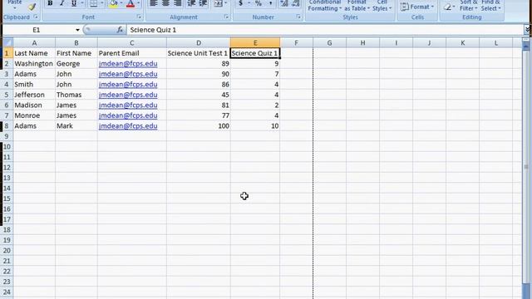532x299 pixels.
Task: Click the Name Box showing E1
Action: 37,30
